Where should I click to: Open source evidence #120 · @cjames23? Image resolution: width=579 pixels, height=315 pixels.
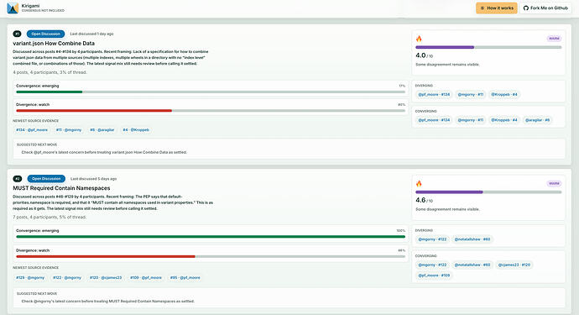pyautogui.click(x=106, y=278)
